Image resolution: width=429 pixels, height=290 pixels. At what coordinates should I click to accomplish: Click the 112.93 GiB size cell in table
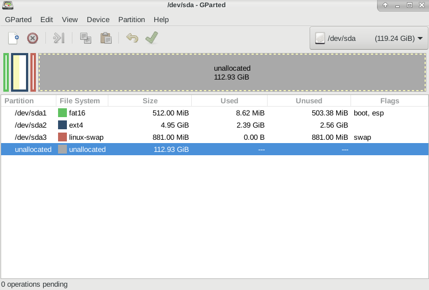click(x=171, y=149)
